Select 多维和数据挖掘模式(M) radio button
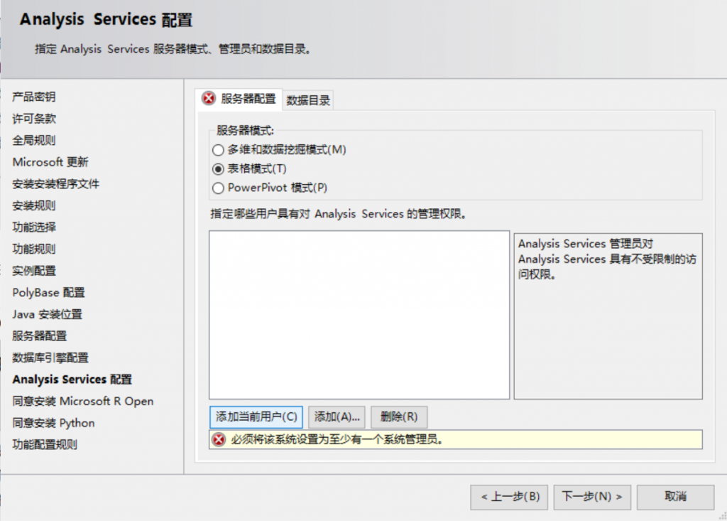 pyautogui.click(x=218, y=150)
